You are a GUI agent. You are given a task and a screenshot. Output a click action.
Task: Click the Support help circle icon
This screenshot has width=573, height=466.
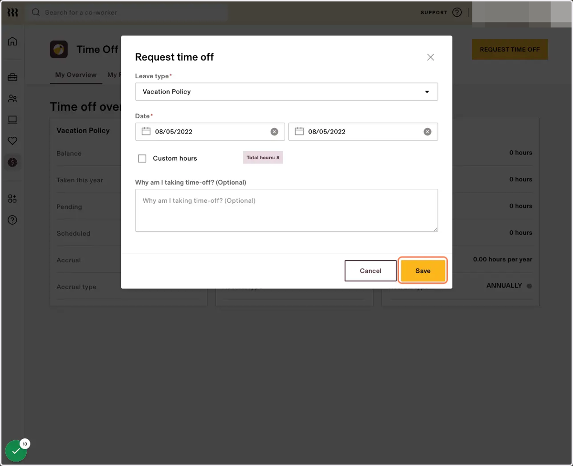(x=457, y=12)
